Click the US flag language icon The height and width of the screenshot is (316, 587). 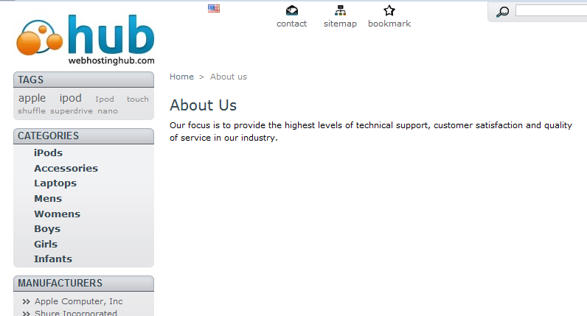(214, 9)
